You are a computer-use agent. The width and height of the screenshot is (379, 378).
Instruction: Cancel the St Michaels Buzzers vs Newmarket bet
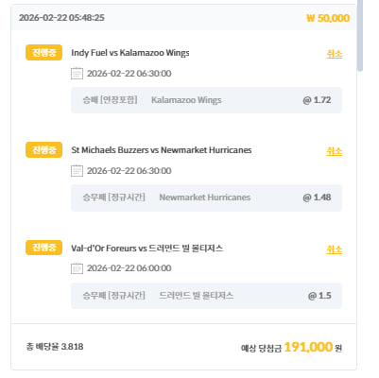[x=335, y=151]
